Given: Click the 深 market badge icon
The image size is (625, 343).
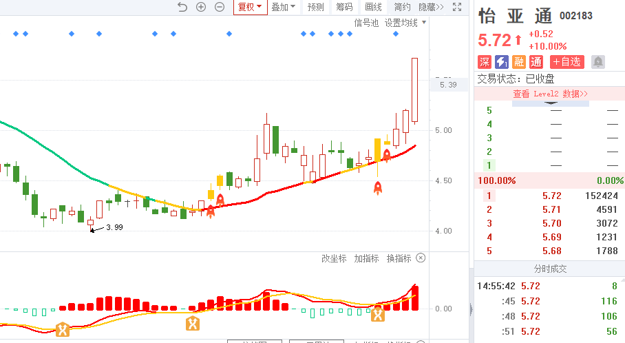Looking at the screenshot, I should pos(485,62).
